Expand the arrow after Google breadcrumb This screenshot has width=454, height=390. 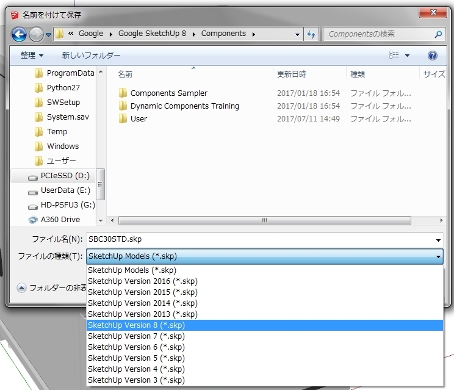(110, 34)
